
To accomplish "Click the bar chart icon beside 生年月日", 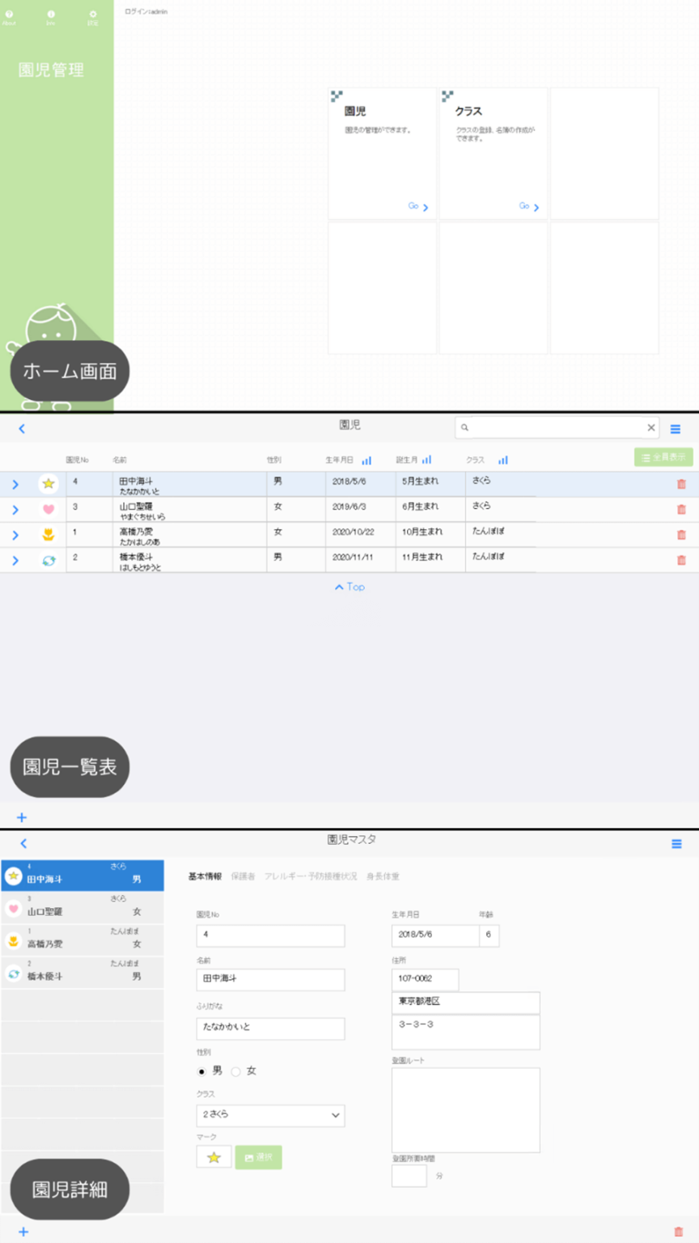I will tap(366, 460).
